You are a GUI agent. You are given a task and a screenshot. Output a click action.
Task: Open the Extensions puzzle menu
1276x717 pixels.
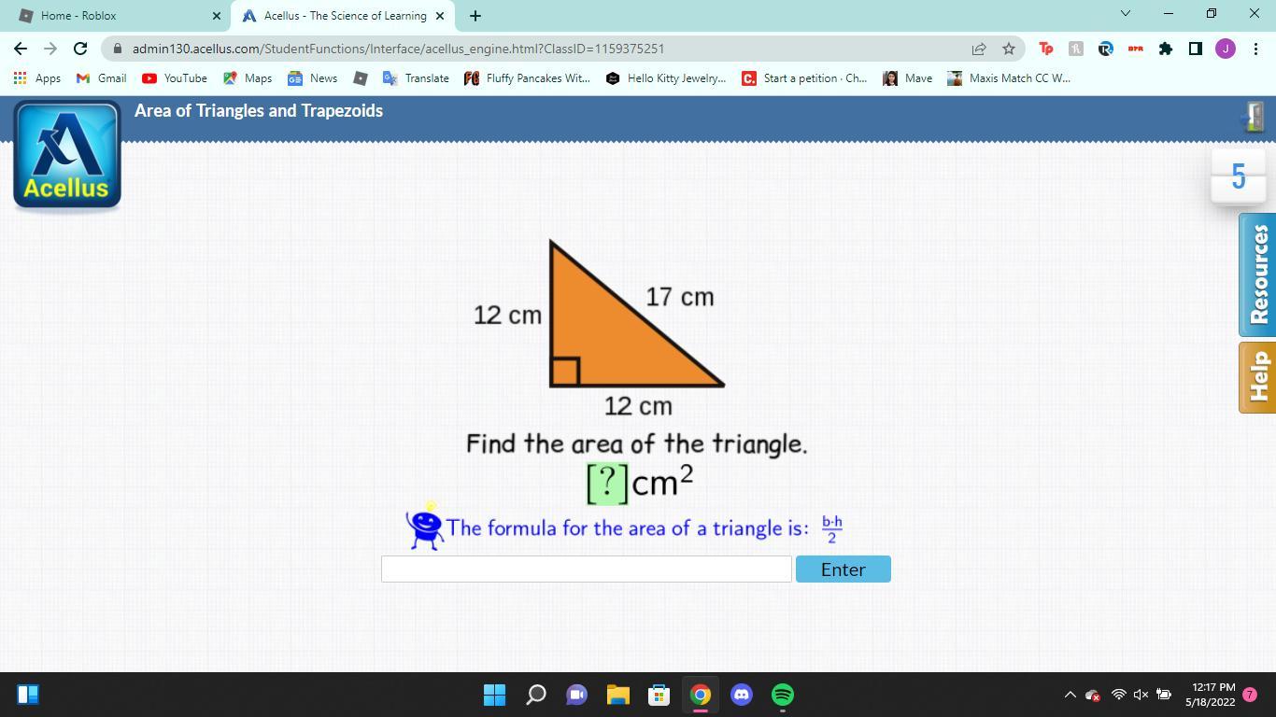1165,49
